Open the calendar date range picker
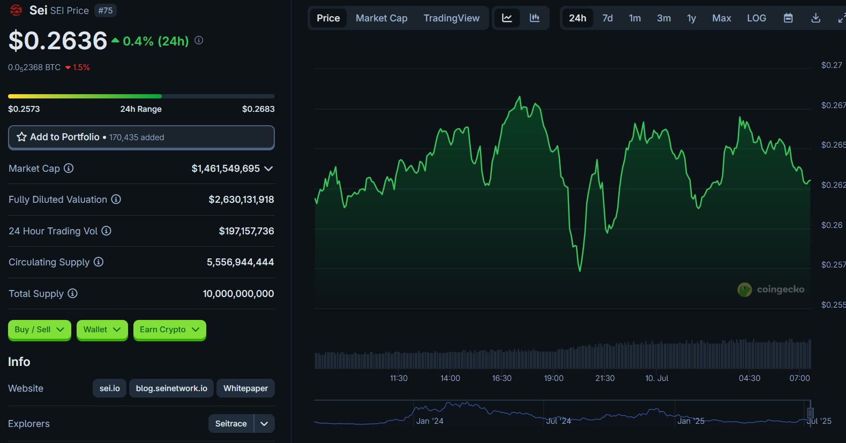Viewport: 846px width, 443px height. click(x=788, y=18)
